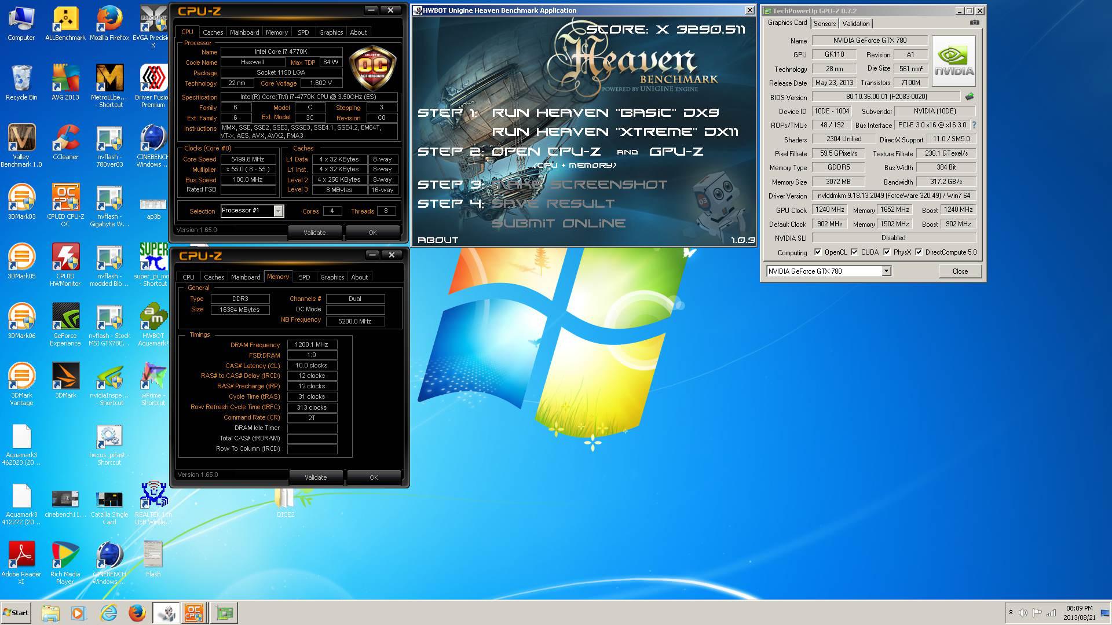1112x625 pixels.
Task: Click the taskbar clock showing 08:09 PM
Action: 1079,613
